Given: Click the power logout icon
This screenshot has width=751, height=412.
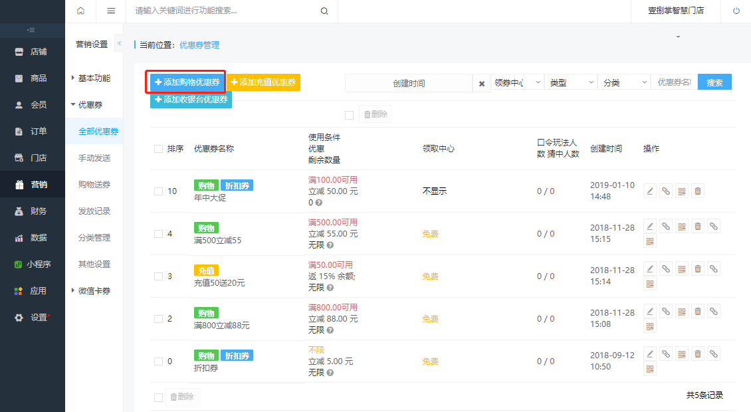Looking at the screenshot, I should (x=736, y=11).
